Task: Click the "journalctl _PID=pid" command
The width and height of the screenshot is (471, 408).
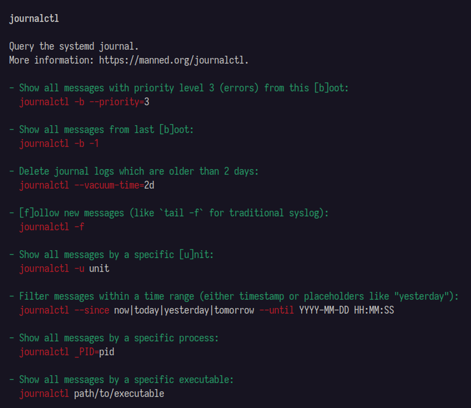Action: (67, 352)
